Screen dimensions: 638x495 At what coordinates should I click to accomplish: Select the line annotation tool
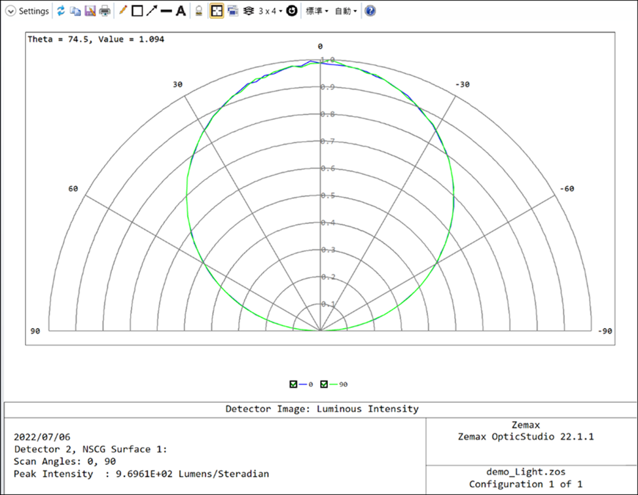pyautogui.click(x=166, y=11)
